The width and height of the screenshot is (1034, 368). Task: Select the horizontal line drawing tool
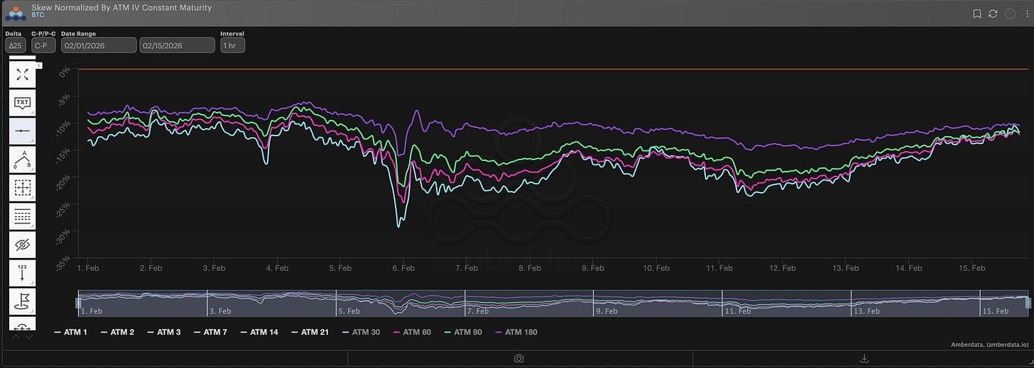click(22, 131)
